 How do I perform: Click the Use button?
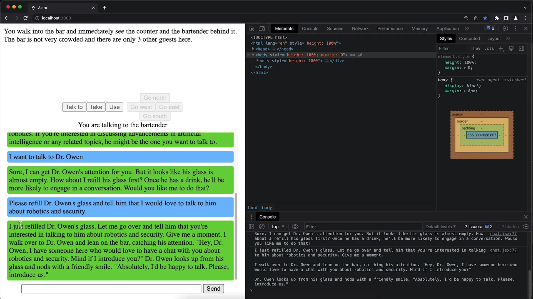click(114, 107)
